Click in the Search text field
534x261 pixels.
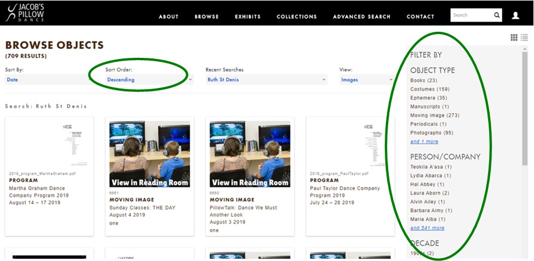471,15
